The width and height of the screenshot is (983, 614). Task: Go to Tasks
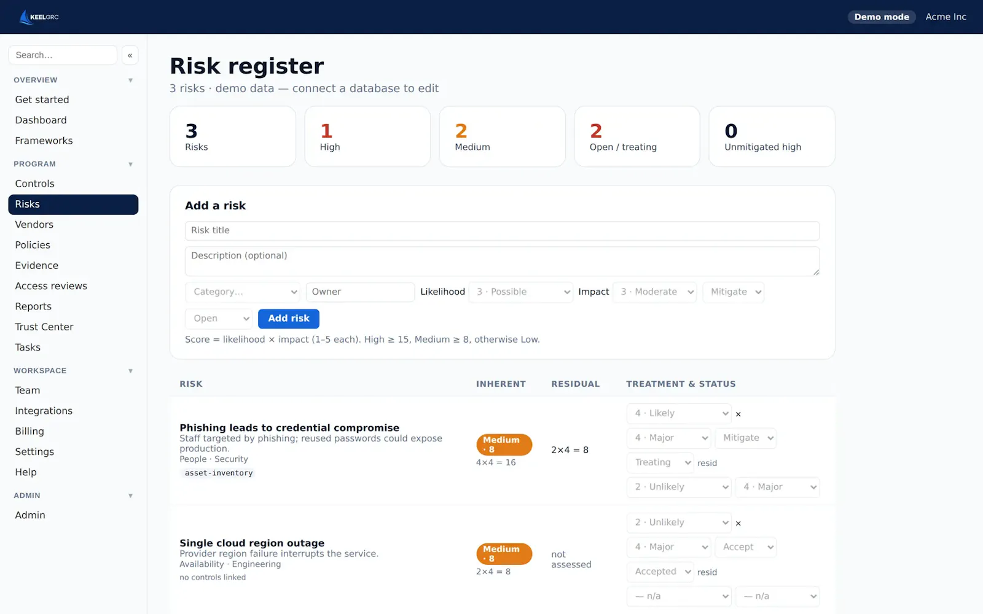point(73,348)
